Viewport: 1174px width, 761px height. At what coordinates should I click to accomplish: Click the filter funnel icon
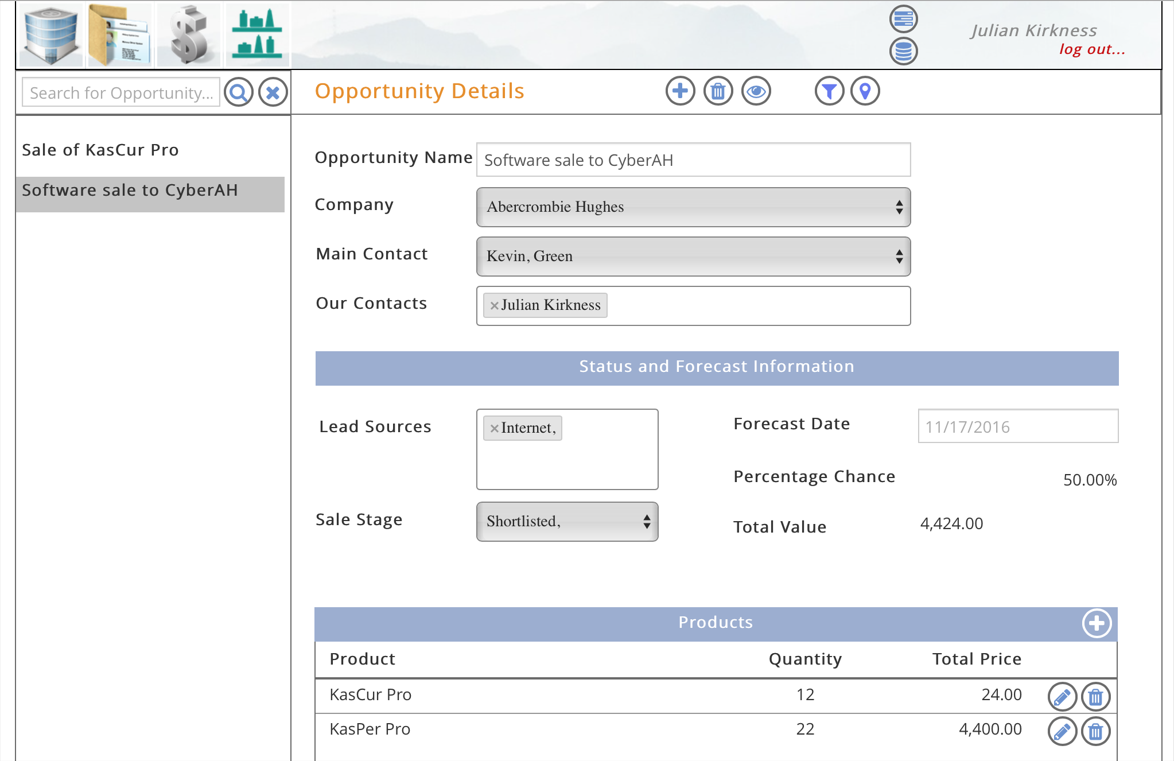pyautogui.click(x=829, y=91)
